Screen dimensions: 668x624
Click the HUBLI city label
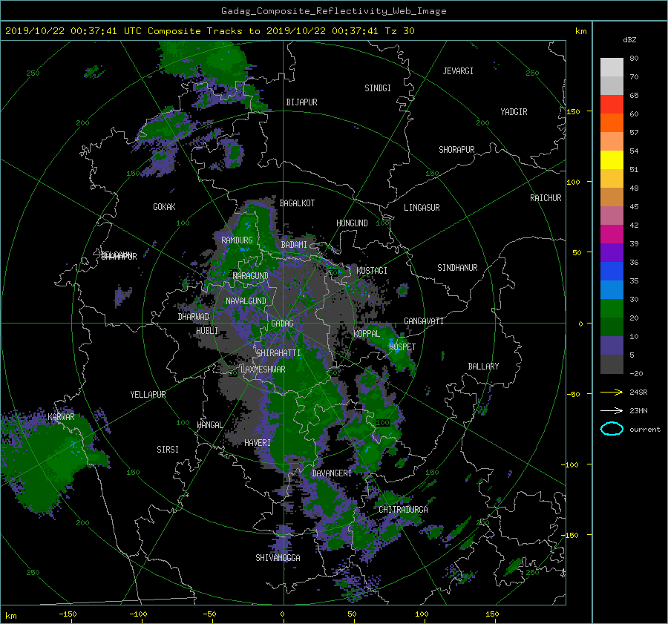click(x=206, y=331)
